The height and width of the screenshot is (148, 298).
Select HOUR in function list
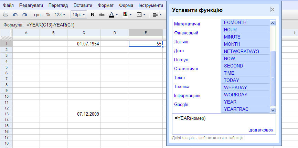(245, 30)
